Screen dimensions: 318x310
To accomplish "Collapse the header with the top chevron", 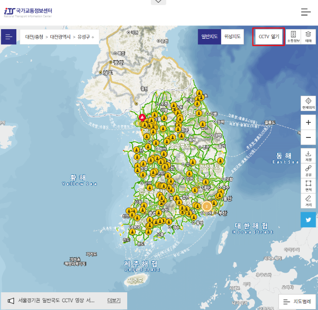I will [159, 2].
